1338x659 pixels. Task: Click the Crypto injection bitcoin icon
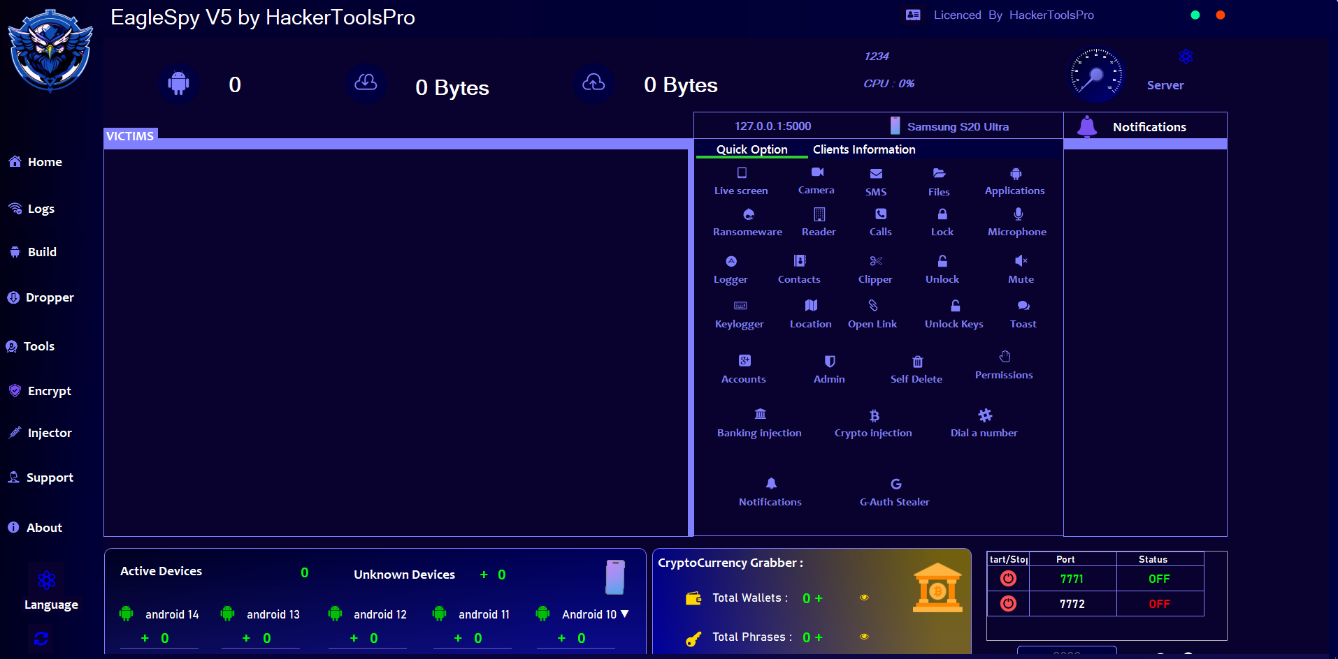[874, 415]
